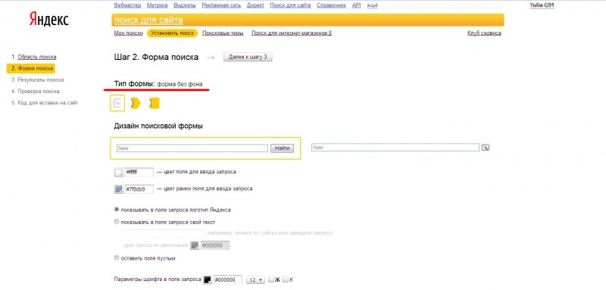Image resolution: width=606 pixels, height=290 pixels.
Task: Open the Yulia-G91 user account
Action: point(542,5)
